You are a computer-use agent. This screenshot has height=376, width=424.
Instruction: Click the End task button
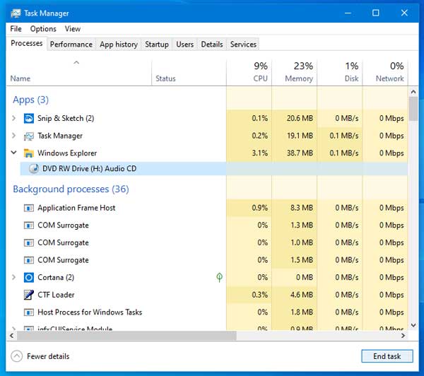point(387,356)
